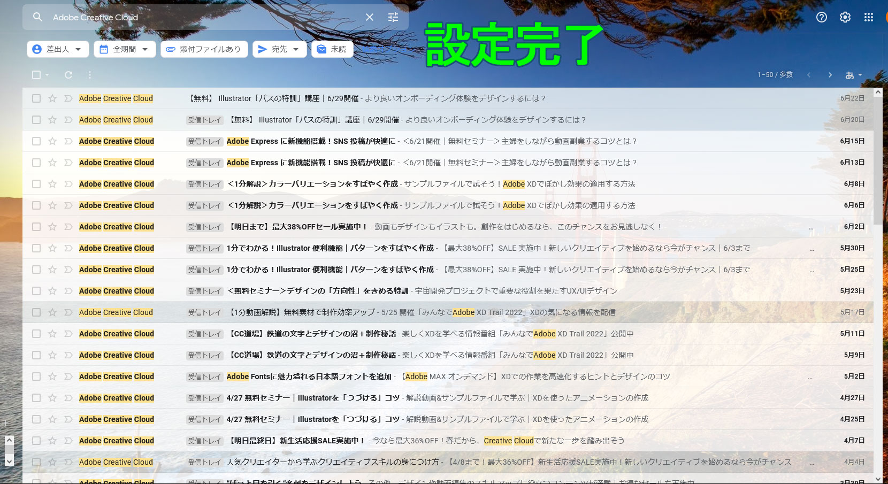The height and width of the screenshot is (484, 888).
Task: Toggle the 未読 unread filter chip
Action: [x=332, y=49]
